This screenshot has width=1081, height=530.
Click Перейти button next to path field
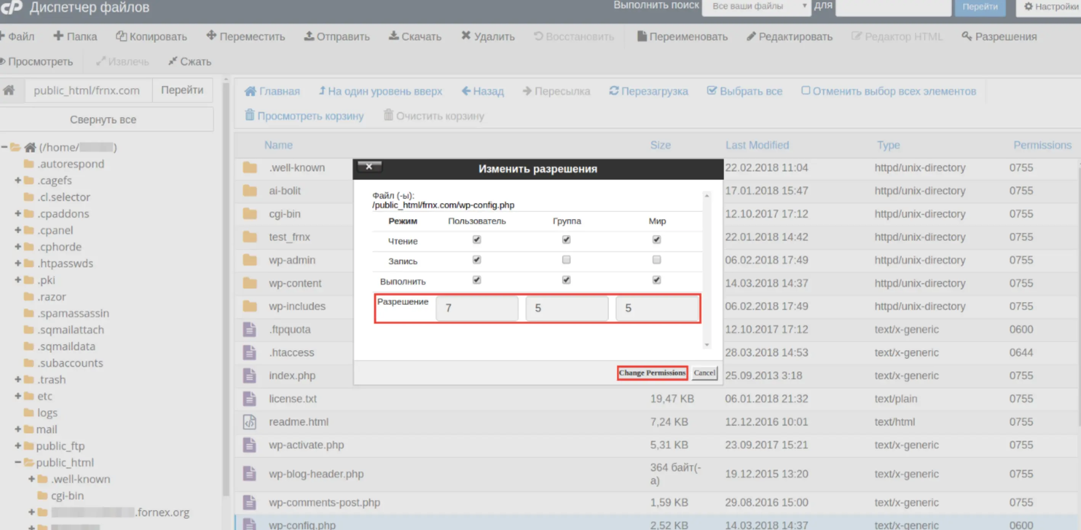[x=182, y=90]
